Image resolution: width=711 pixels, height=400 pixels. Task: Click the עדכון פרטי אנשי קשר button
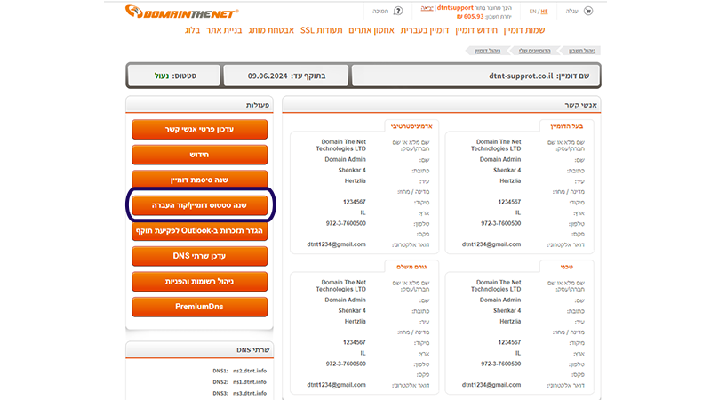pos(199,129)
